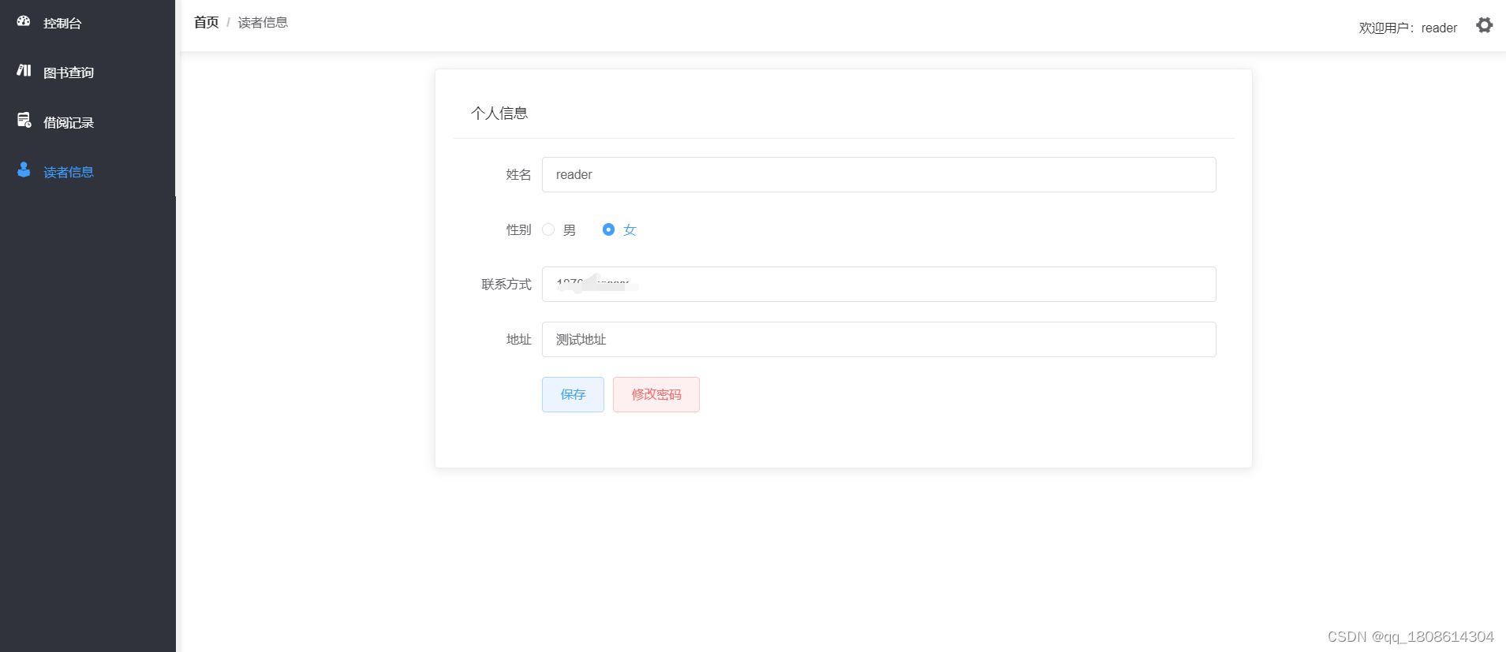Viewport: 1506px width, 652px height.
Task: Click the book search icon in sidebar
Action: coord(24,71)
